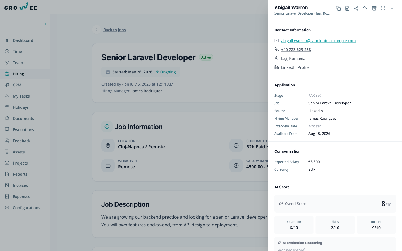Image resolution: width=402 pixels, height=251 pixels.
Task: Click the Projects inbox icon
Action: coord(7,163)
